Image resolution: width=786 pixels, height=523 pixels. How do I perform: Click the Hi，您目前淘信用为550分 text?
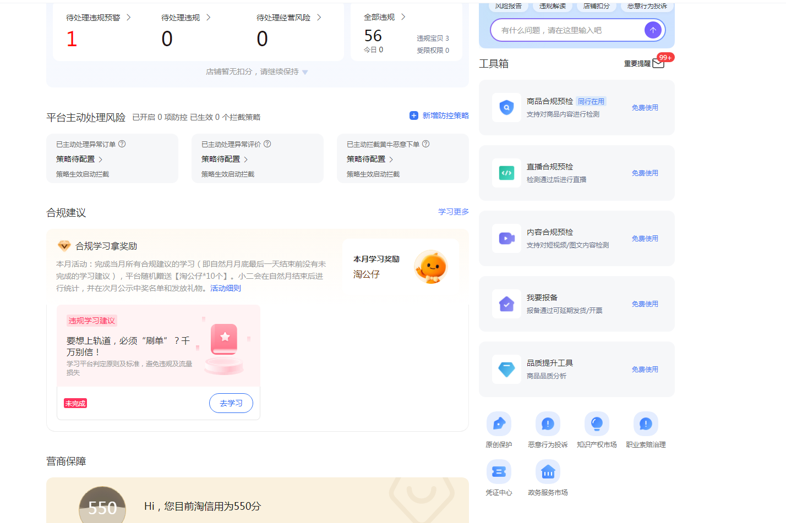click(203, 506)
